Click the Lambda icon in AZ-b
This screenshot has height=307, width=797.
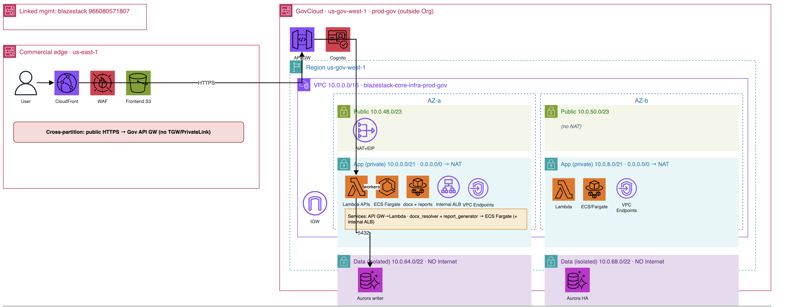tap(563, 189)
